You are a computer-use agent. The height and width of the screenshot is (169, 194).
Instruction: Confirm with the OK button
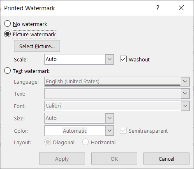[114, 159]
